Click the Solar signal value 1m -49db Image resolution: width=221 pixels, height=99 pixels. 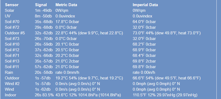tap(43, 10)
